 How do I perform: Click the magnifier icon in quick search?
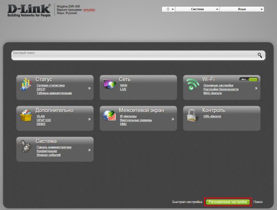pos(259,55)
